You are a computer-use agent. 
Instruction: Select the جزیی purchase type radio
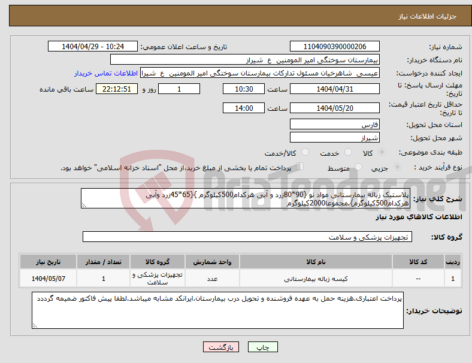(397, 167)
